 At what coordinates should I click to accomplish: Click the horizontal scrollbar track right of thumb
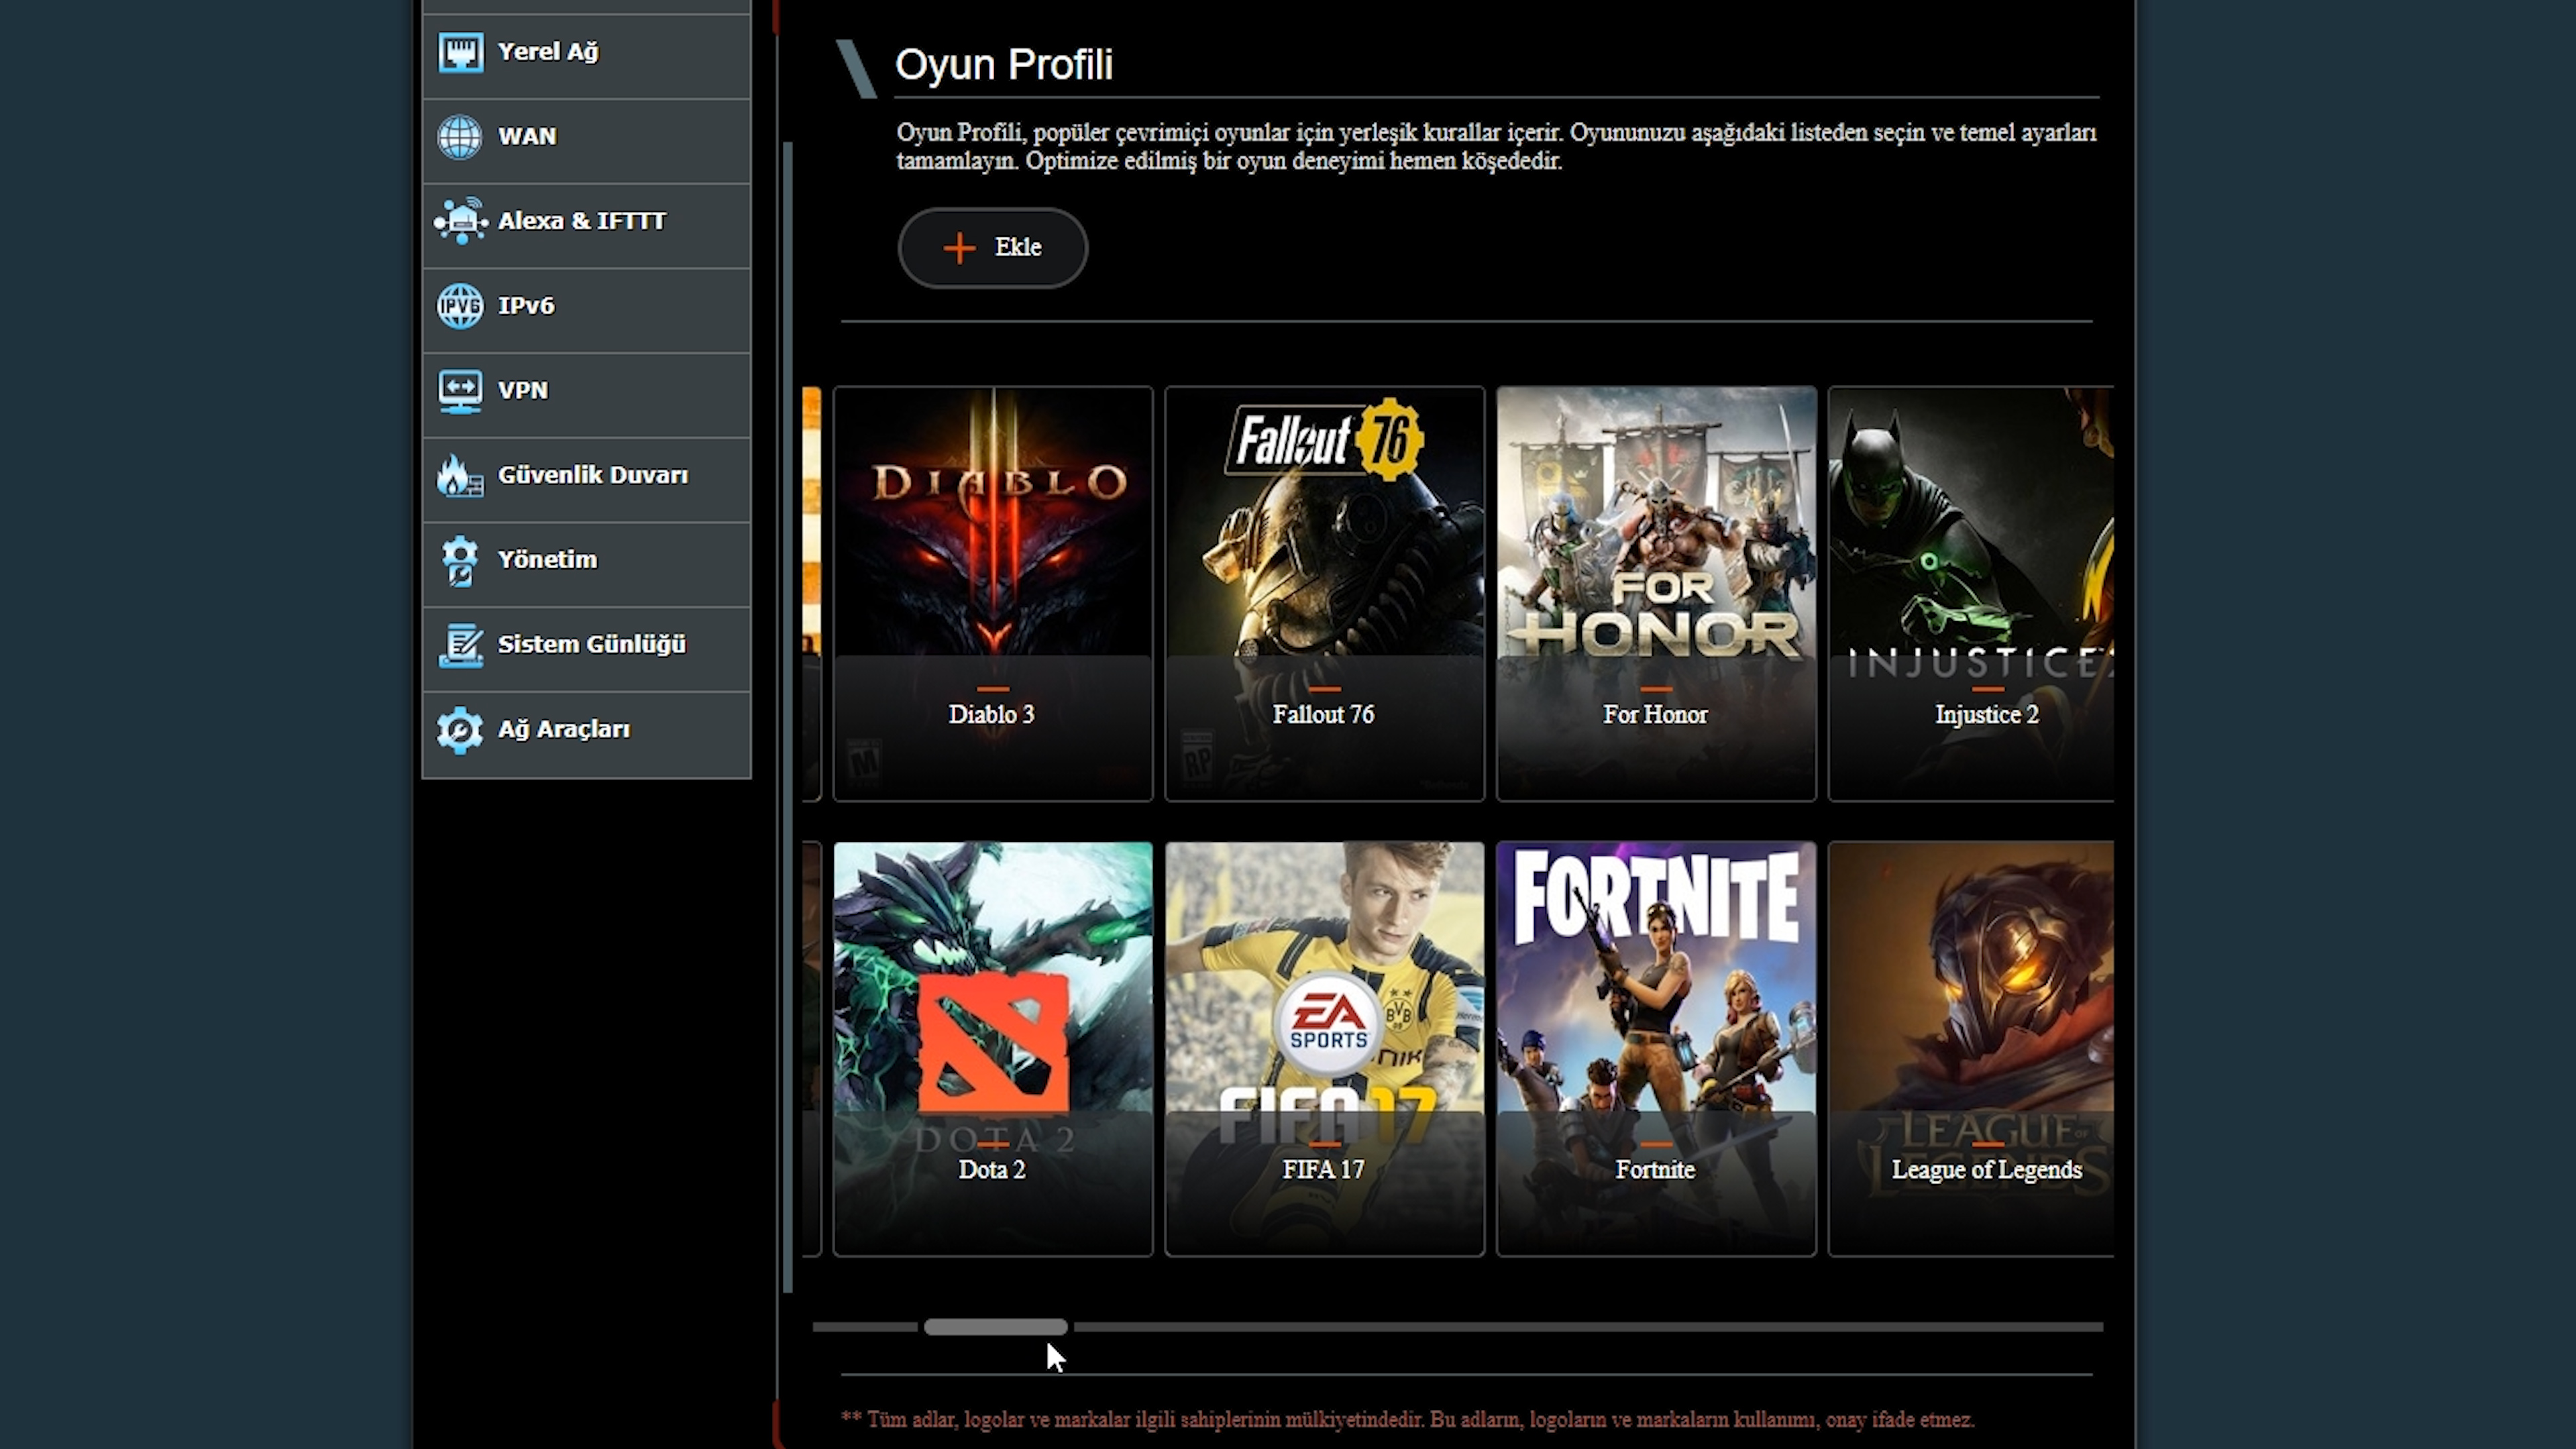[x=1588, y=1327]
